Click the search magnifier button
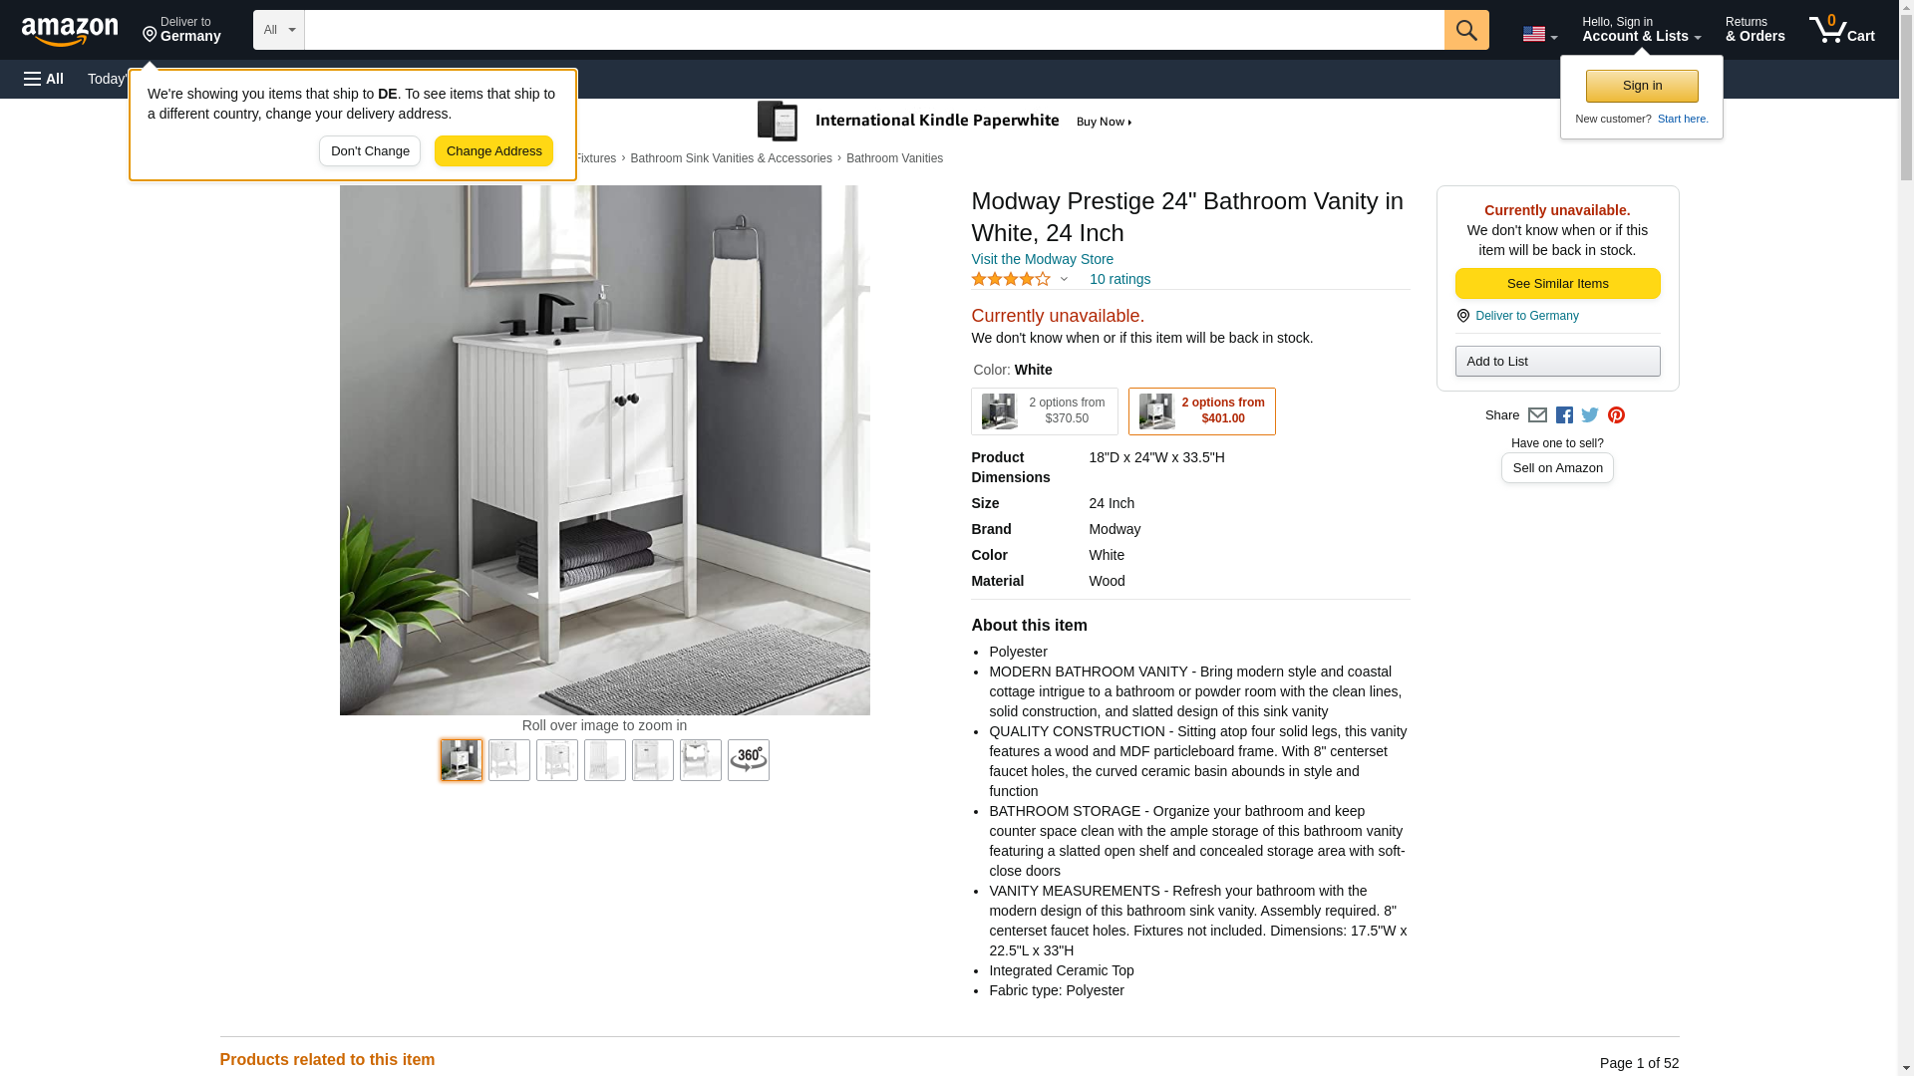The image size is (1914, 1076). tap(1465, 30)
